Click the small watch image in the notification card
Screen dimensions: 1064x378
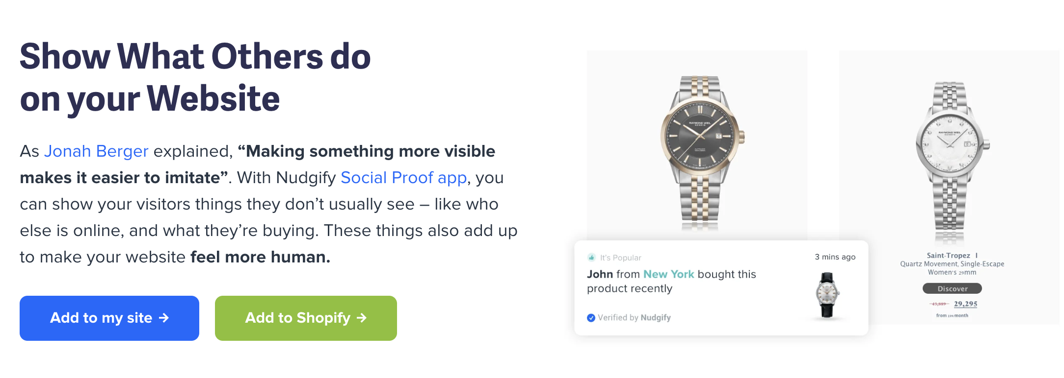click(x=827, y=295)
